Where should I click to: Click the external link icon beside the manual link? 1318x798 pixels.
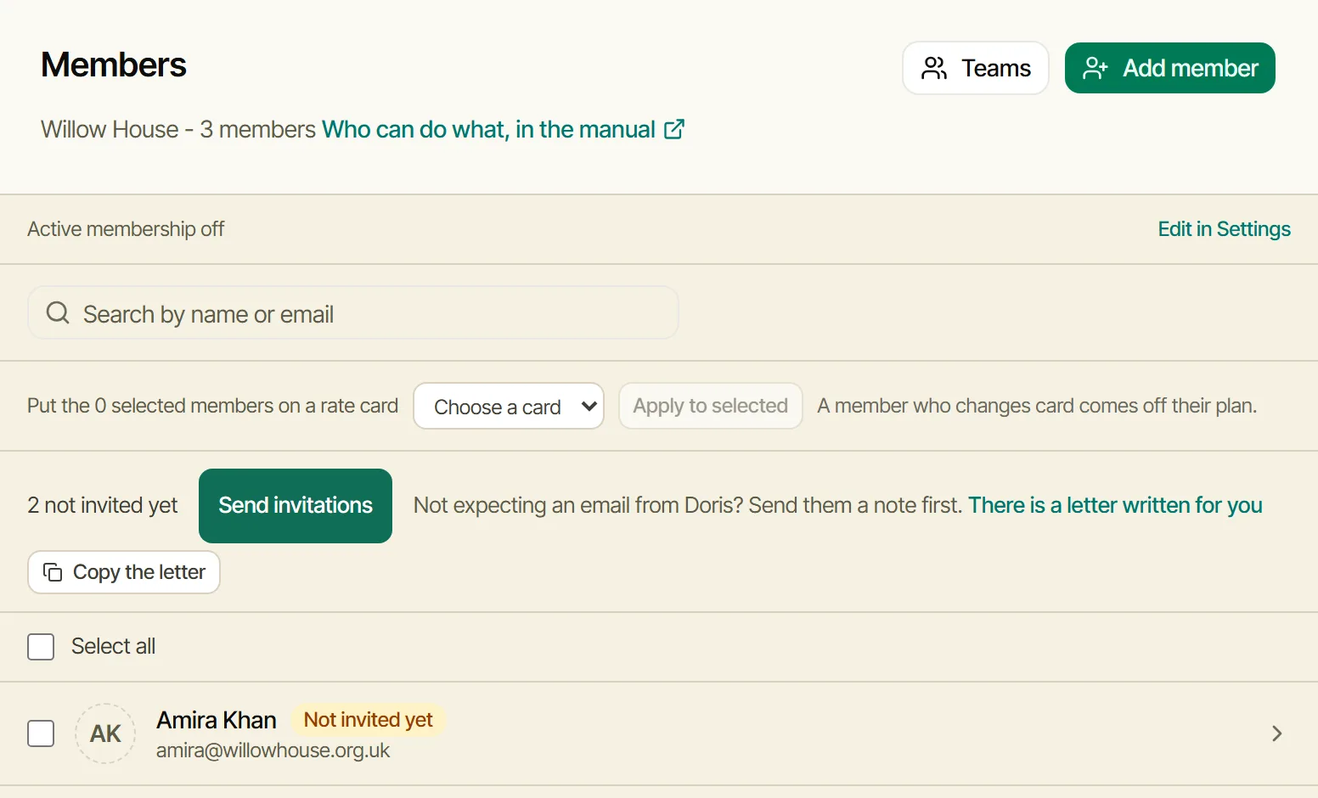[674, 129]
